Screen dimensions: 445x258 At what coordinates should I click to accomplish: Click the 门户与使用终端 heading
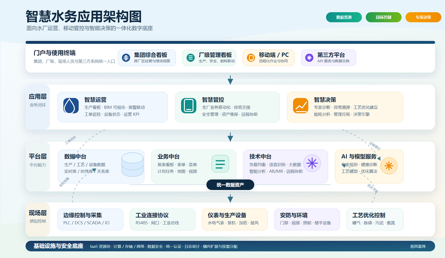click(x=55, y=53)
